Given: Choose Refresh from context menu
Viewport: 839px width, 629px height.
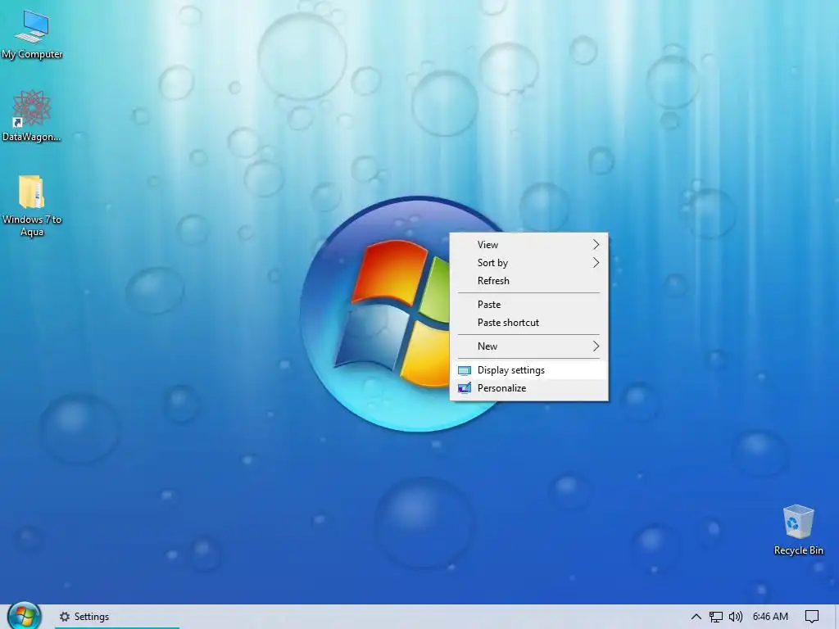Looking at the screenshot, I should (528, 281).
